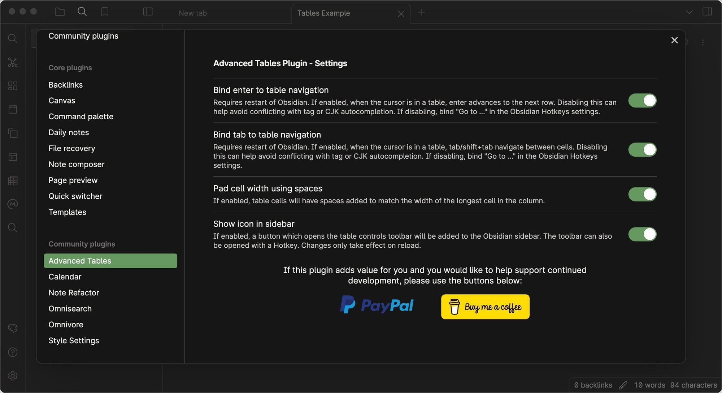The width and height of the screenshot is (722, 393).
Task: Click the bookmark icon in the top bar
Action: tap(105, 12)
